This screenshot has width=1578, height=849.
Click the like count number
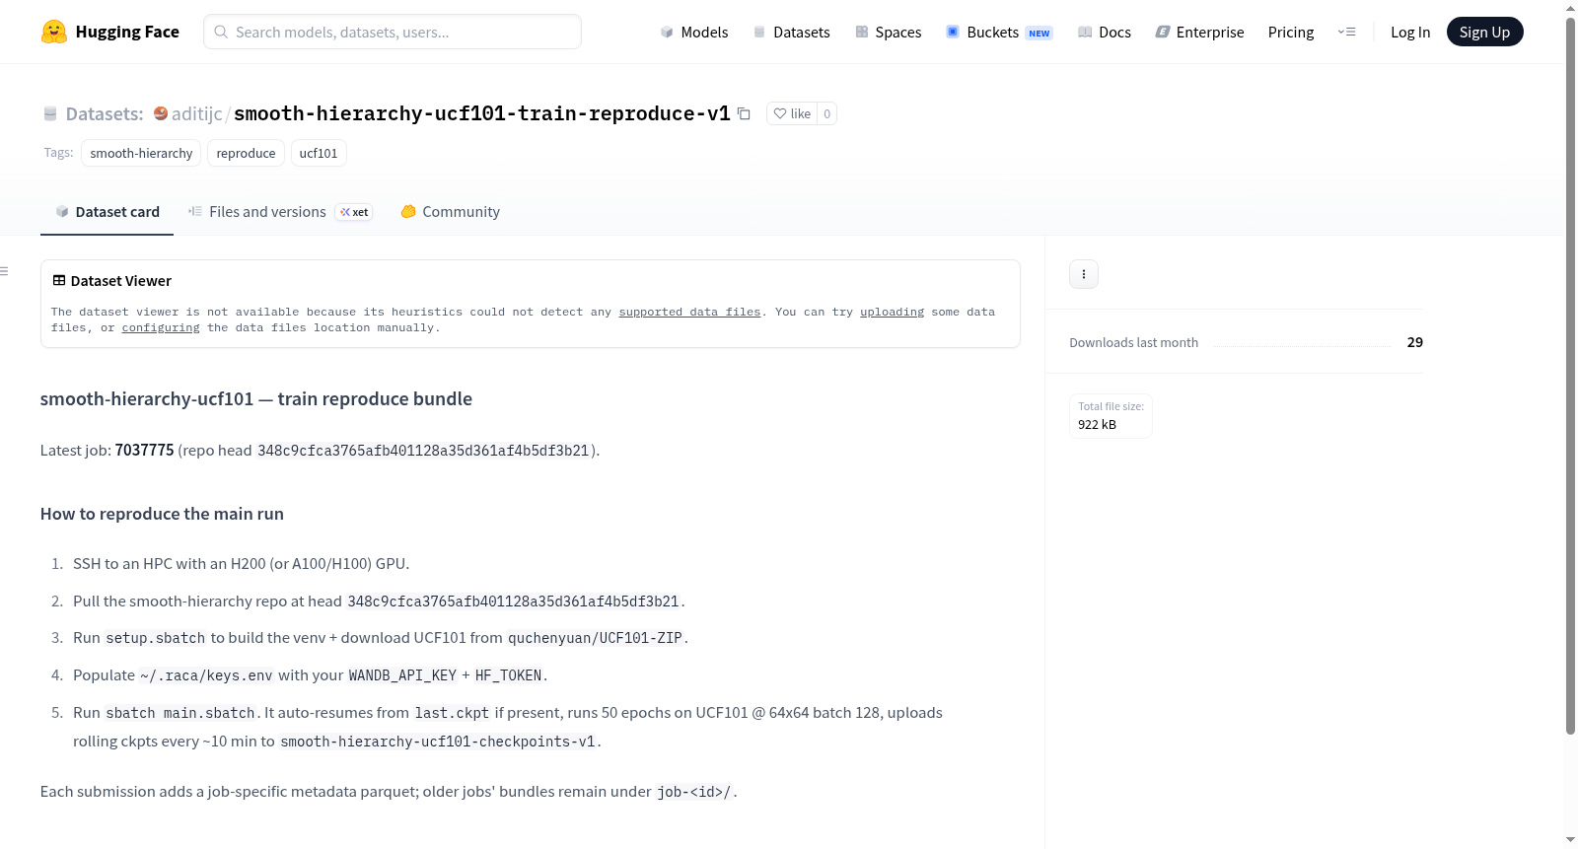point(826,114)
